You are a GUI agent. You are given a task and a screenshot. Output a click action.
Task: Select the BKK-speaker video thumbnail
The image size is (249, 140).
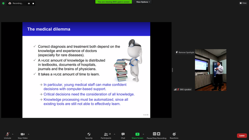[x=211, y=70]
